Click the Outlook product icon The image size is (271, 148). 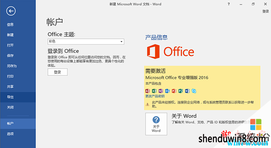pyautogui.click(x=167, y=91)
